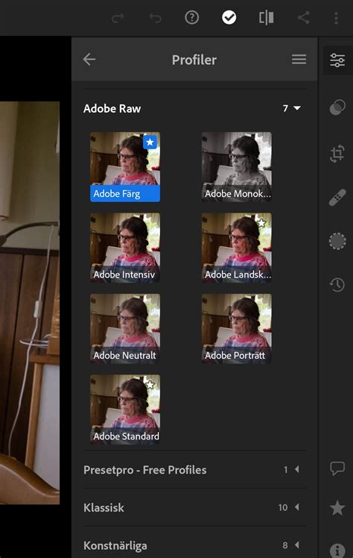This screenshot has height=558, width=353.
Task: Open the Edit sliders panel icon
Action: (337, 60)
